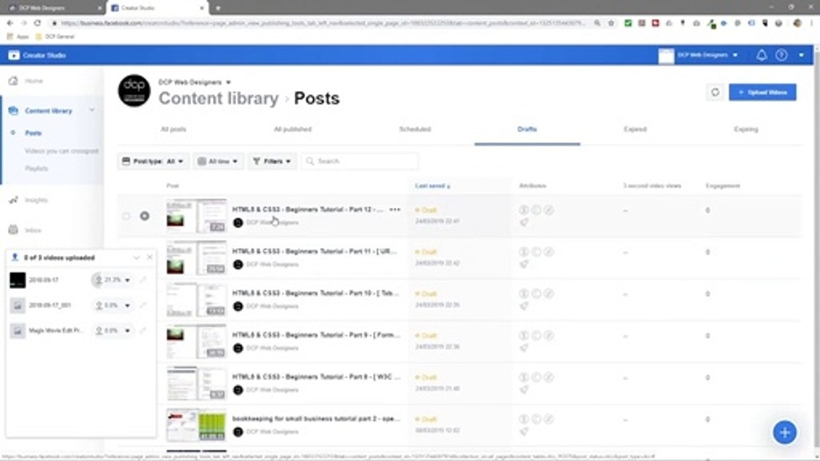Open the Apps bookmarks shortcut

pos(17,37)
